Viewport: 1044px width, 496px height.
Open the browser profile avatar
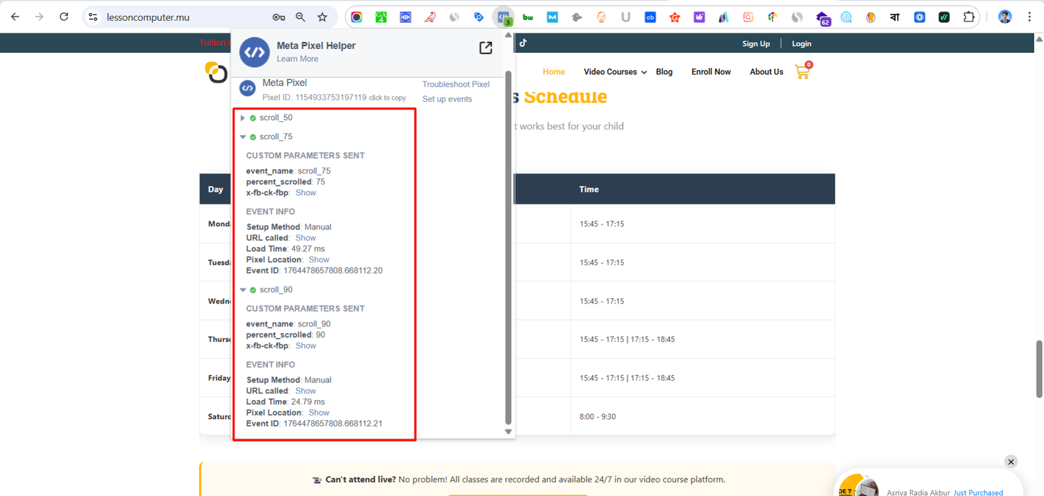pyautogui.click(x=1005, y=17)
